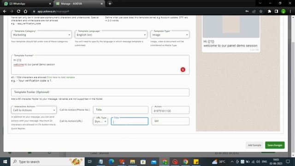
Task: Close the WhatsApp tab
Action: pos(50,4)
